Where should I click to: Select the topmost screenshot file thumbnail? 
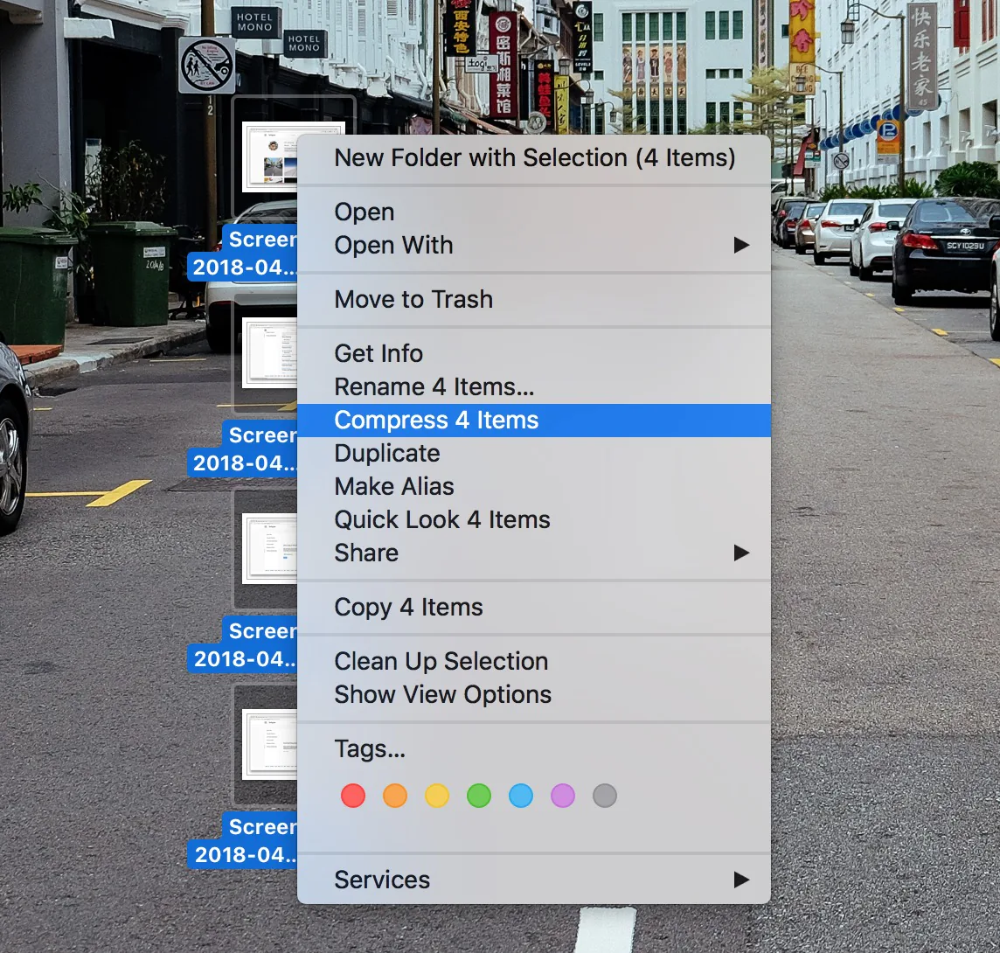(x=270, y=157)
